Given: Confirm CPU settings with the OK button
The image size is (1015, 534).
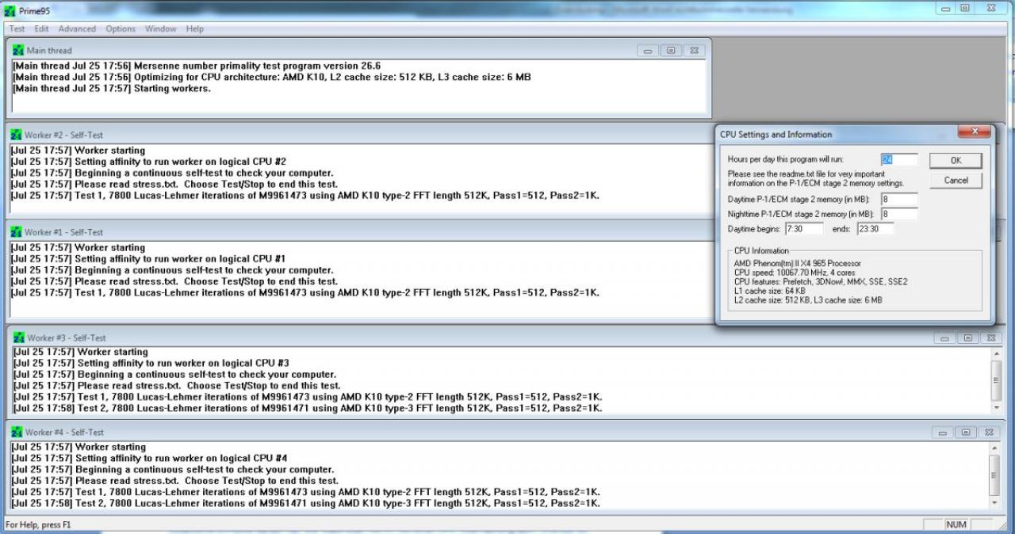Looking at the screenshot, I should (x=956, y=160).
